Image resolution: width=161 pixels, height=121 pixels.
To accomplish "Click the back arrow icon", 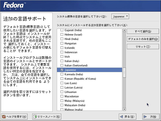I will coord(121,117).
